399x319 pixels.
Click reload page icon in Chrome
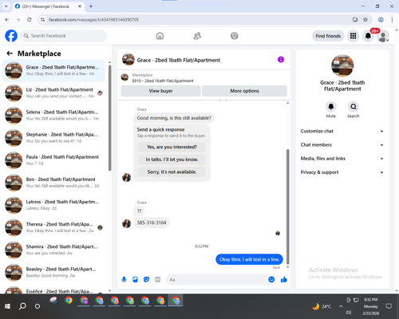(30, 20)
